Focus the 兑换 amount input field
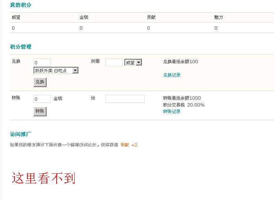 (42, 62)
